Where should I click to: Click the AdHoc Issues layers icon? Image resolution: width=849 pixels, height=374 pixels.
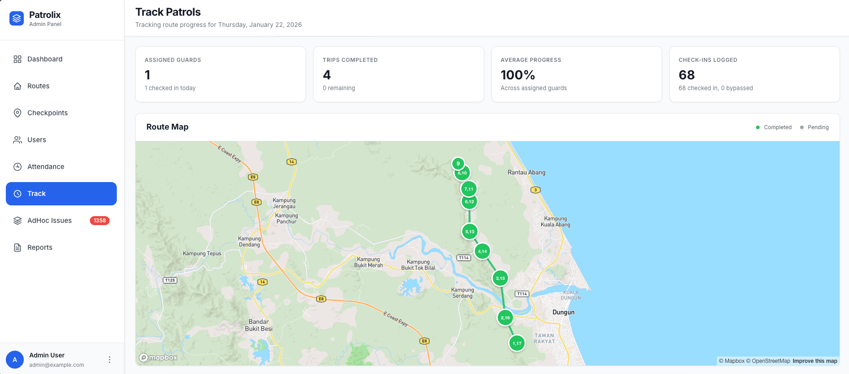(x=18, y=221)
